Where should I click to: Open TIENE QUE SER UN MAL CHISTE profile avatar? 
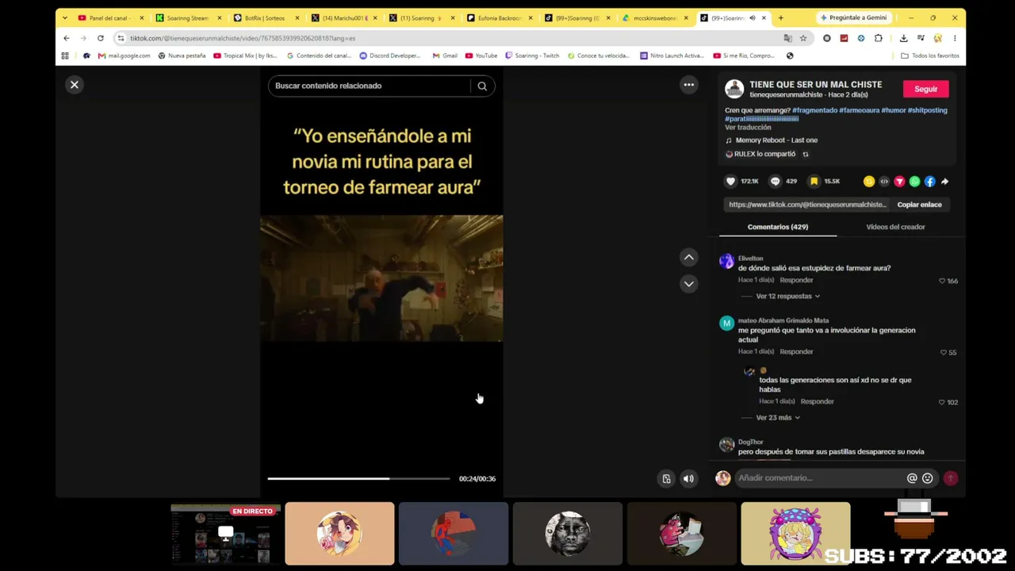(734, 89)
